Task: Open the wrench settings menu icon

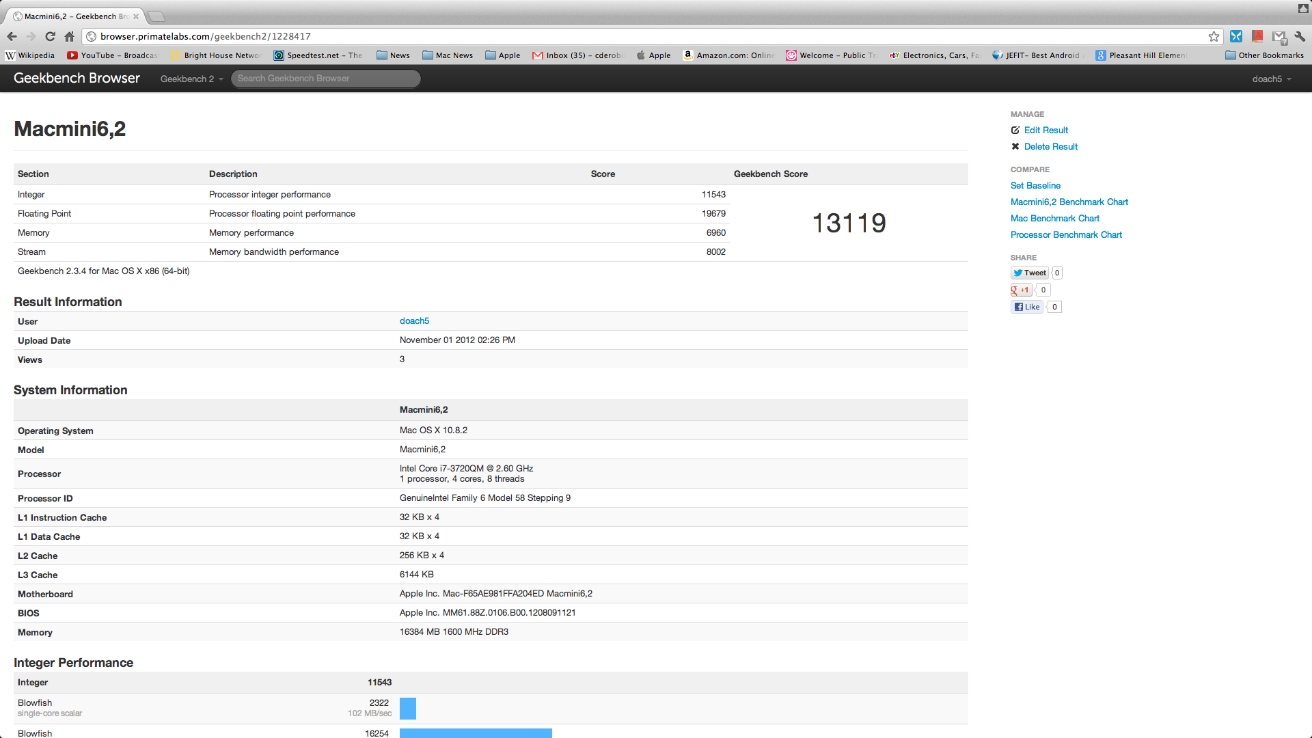Action: point(1300,36)
